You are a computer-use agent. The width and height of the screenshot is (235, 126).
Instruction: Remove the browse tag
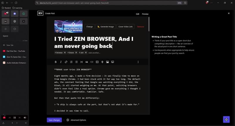pos(65,53)
